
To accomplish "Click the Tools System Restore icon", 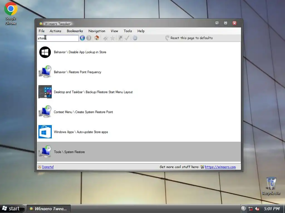I will pos(45,152).
